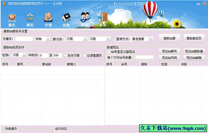
Task: Click the 提取群成员 button
Action: [194, 38]
